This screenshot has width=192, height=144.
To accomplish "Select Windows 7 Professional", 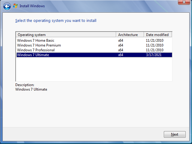I will pos(94,50).
